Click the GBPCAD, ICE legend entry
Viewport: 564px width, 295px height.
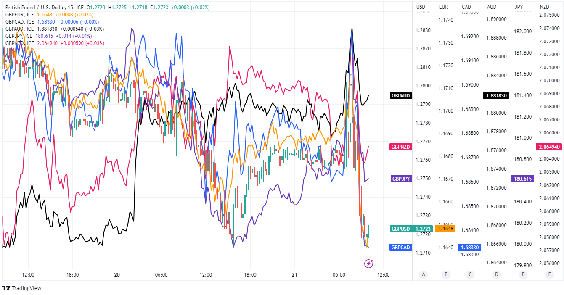(x=19, y=22)
